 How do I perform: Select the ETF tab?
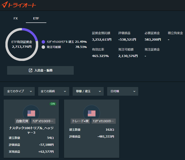[x=36, y=19]
